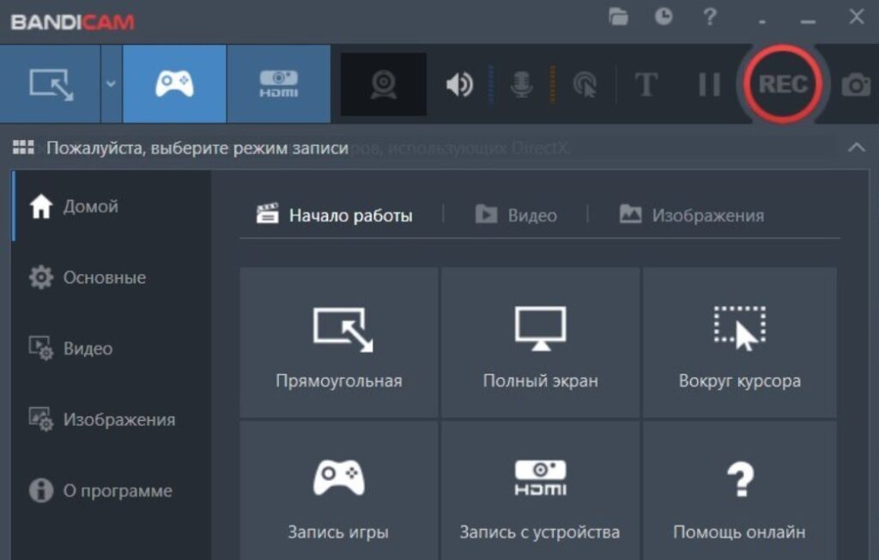Screen dimensions: 879x560
Task: Choose the Полный экран tile
Action: [x=541, y=343]
